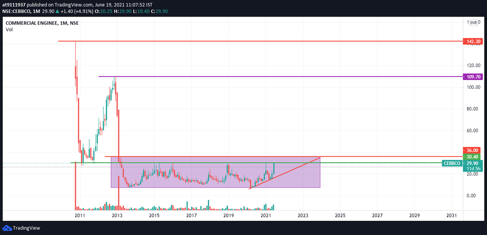Image resolution: width=487 pixels, height=235 pixels.
Task: Click the 120.00 price axis value
Action: [474, 66]
